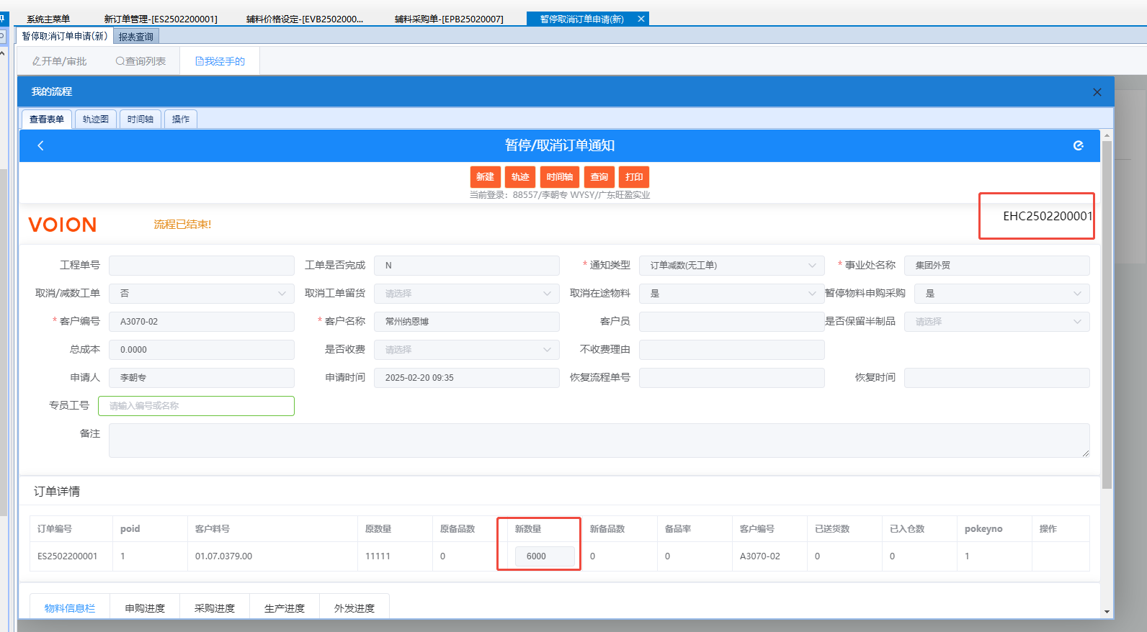Click the 新数量 input showing 6000

click(x=545, y=556)
